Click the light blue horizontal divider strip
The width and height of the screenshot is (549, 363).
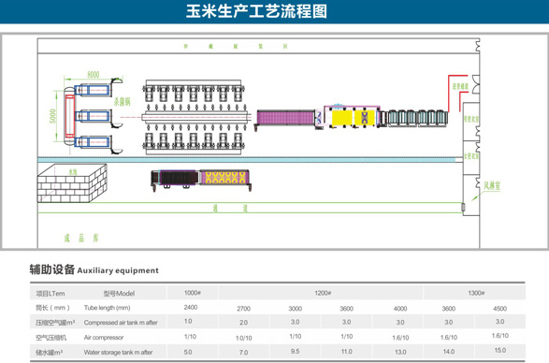click(x=247, y=160)
